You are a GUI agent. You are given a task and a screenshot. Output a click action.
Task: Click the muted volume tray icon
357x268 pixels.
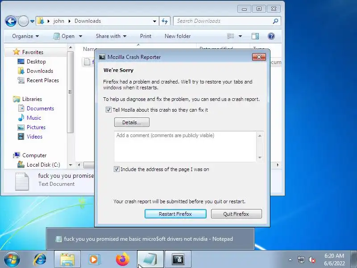311,260
